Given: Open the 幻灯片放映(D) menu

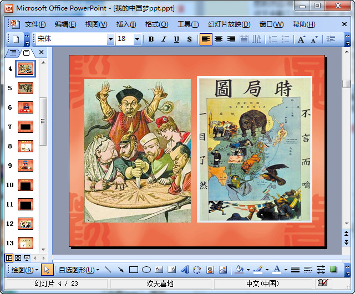Looking at the screenshot, I should (x=229, y=24).
